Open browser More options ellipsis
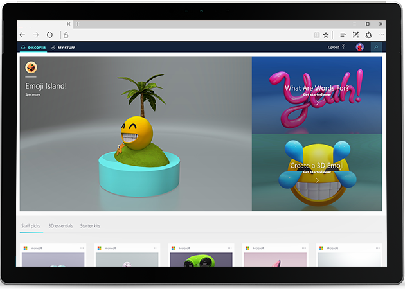This screenshot has width=405, height=289. click(x=381, y=35)
